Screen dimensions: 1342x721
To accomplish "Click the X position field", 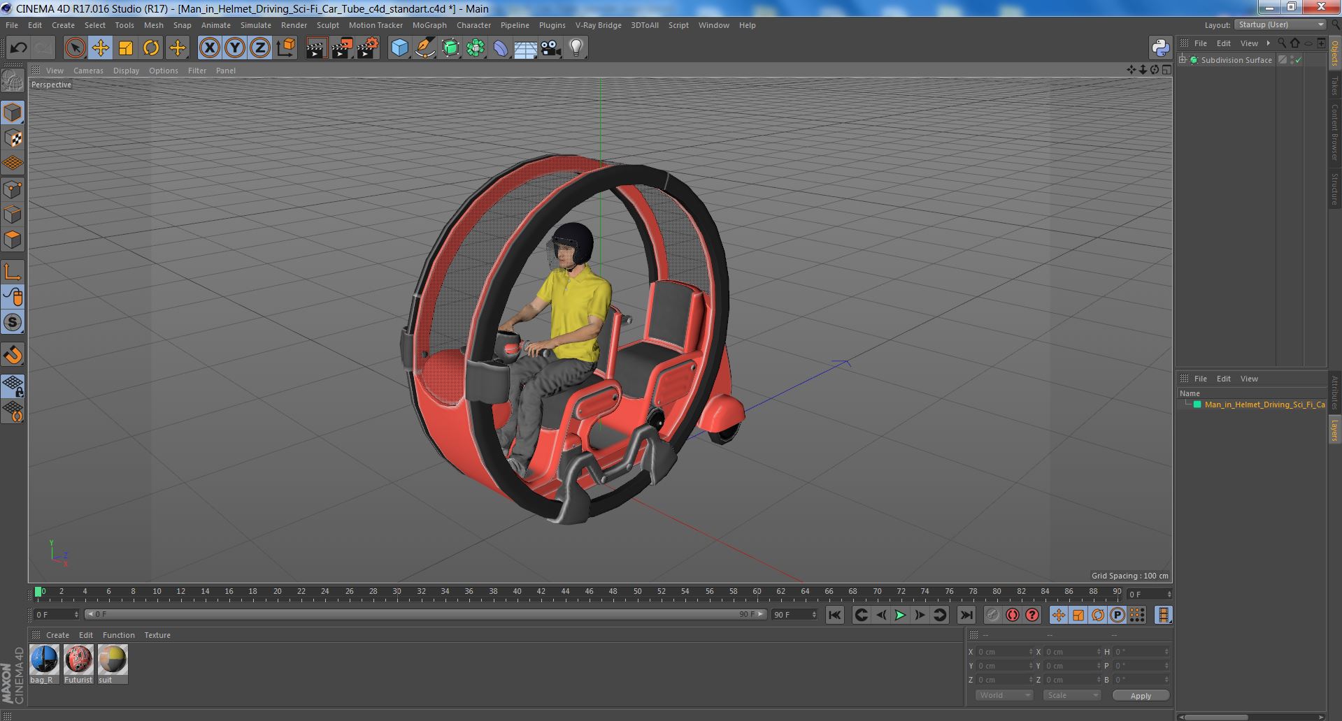I will click(x=1004, y=652).
